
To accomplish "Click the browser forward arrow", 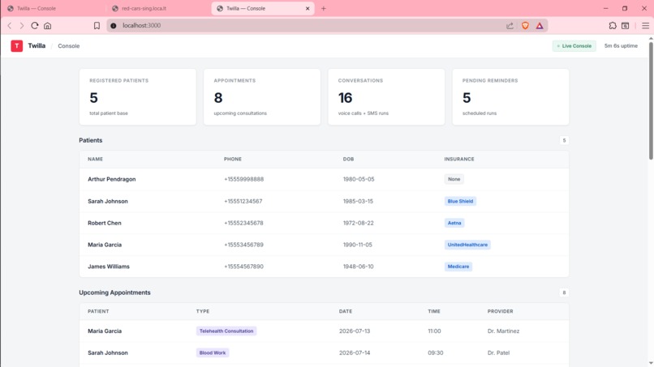I will (x=22, y=26).
